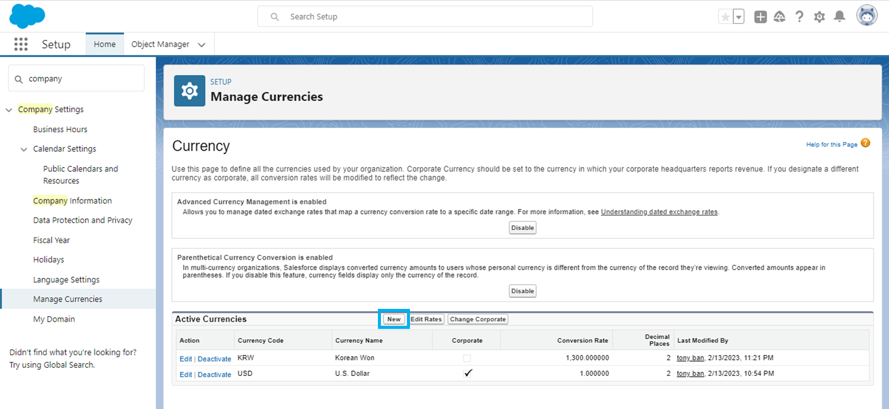Deactivate the USD currency
This screenshot has width=889, height=409.
click(214, 374)
